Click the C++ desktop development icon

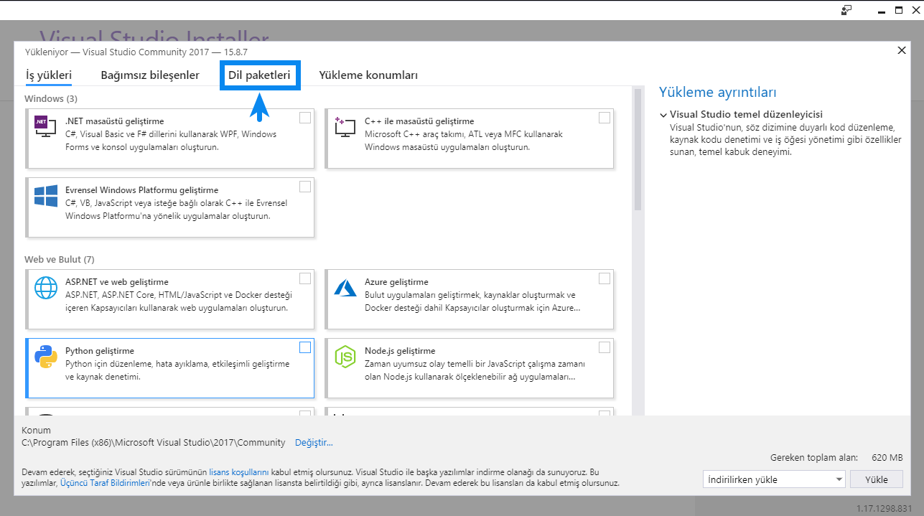[x=346, y=126]
